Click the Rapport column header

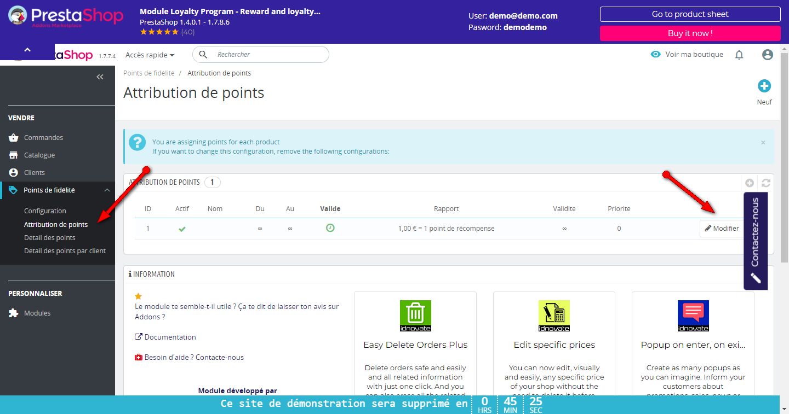447,209
